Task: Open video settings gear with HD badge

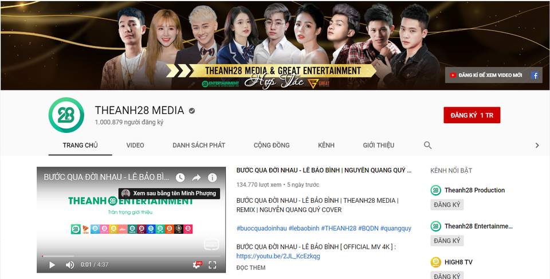Action: pos(197,265)
